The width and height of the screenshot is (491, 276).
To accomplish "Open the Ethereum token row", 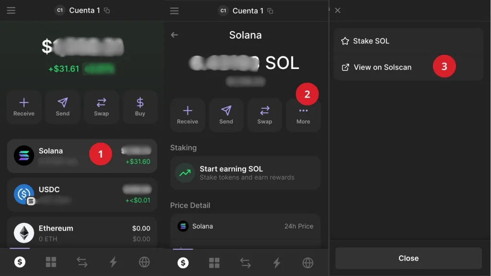I will pos(82,233).
